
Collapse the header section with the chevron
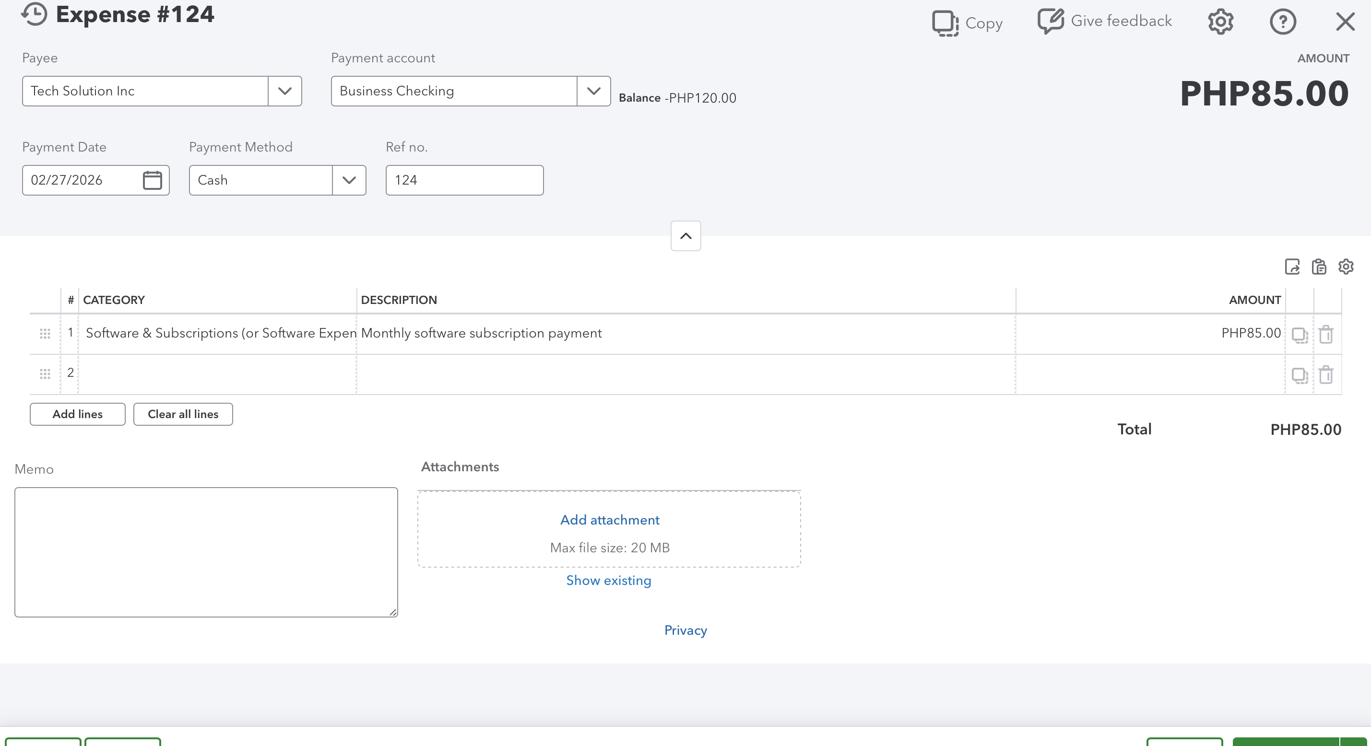point(685,236)
